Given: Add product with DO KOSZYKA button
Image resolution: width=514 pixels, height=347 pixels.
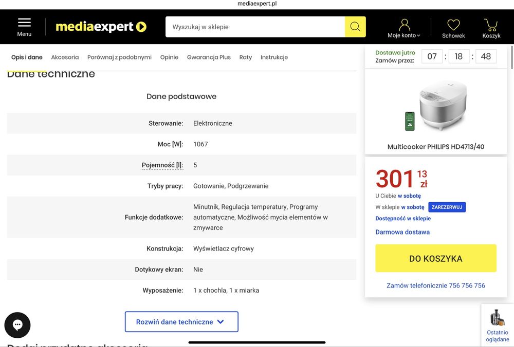Looking at the screenshot, I should point(436,258).
